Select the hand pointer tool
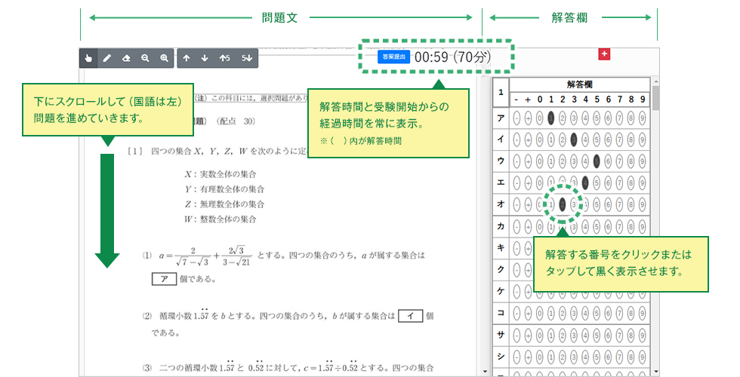 point(88,59)
